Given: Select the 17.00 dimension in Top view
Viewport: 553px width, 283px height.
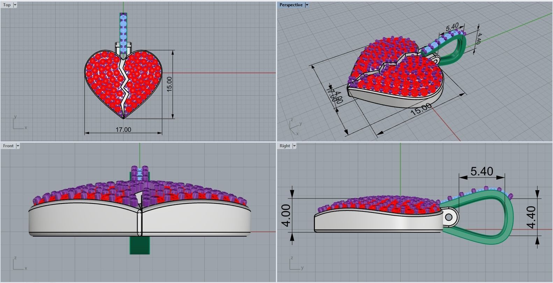Looking at the screenshot, I should click(123, 129).
